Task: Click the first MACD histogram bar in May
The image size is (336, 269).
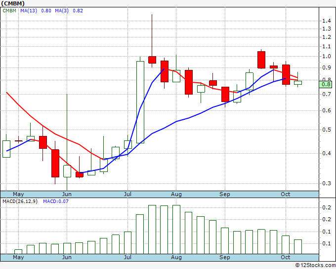Action: tap(18, 251)
